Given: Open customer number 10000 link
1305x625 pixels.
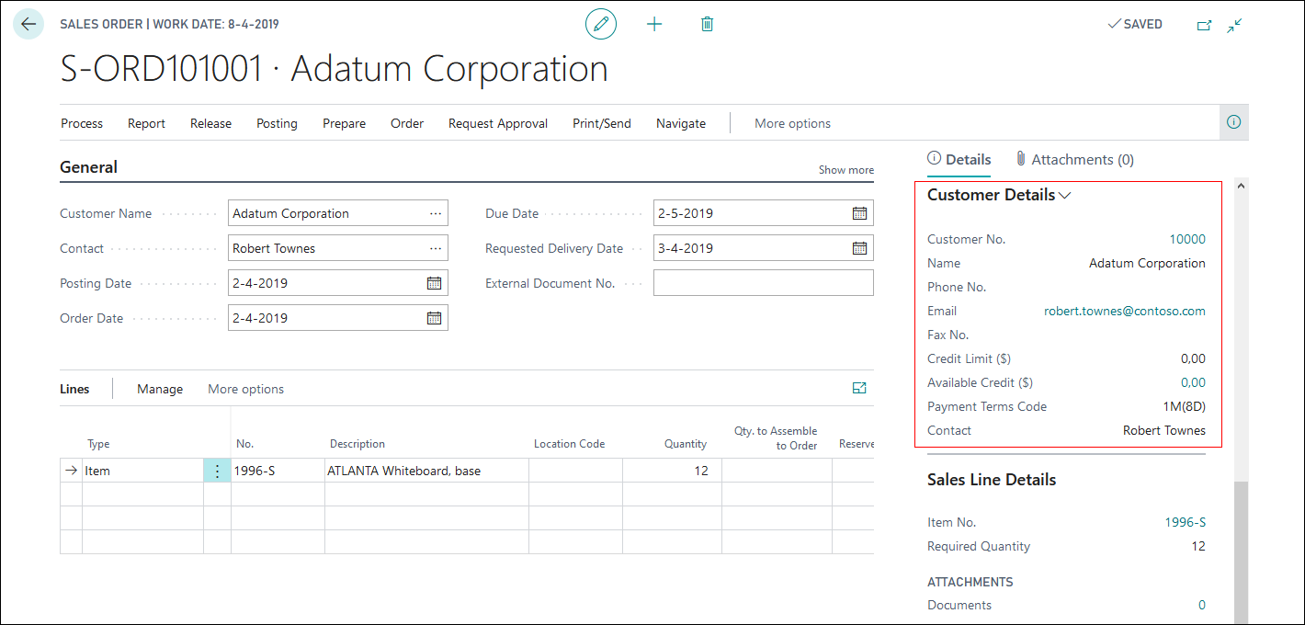Looking at the screenshot, I should tap(1187, 239).
